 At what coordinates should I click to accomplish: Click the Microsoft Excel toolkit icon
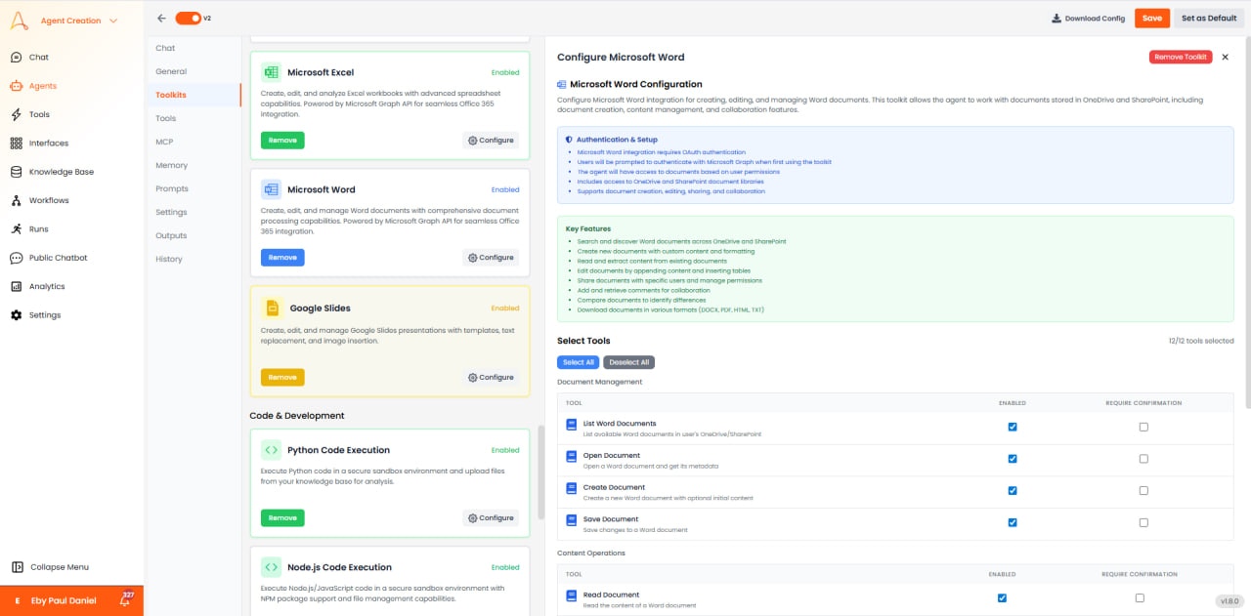[271, 72]
